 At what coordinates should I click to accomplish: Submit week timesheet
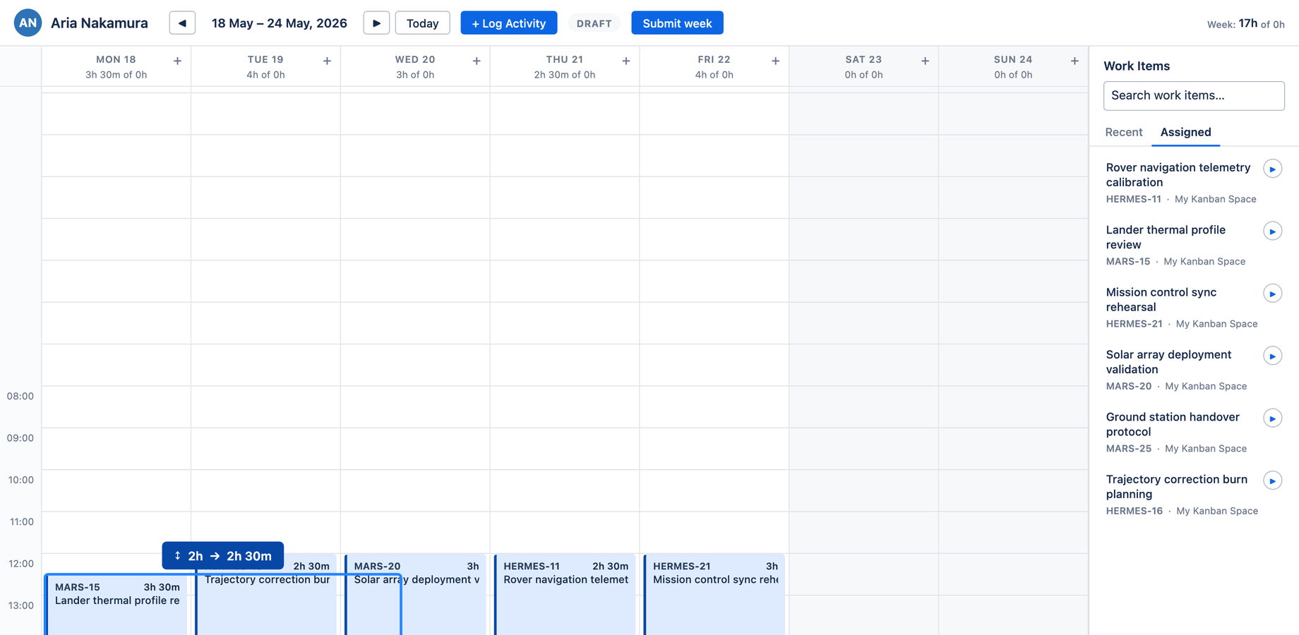pos(677,23)
